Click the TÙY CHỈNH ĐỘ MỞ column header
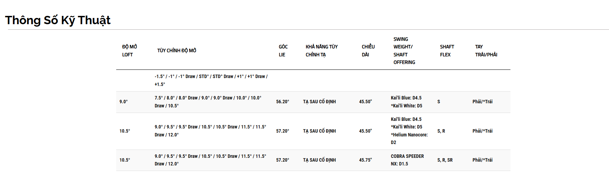Screen dimensions: 609x172 coord(177,50)
